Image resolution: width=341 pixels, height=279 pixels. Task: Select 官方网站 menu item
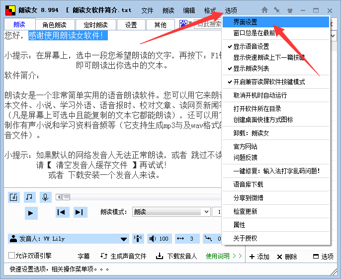(x=276, y=146)
